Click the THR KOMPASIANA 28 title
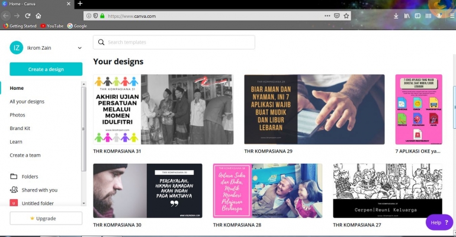 (x=237, y=225)
